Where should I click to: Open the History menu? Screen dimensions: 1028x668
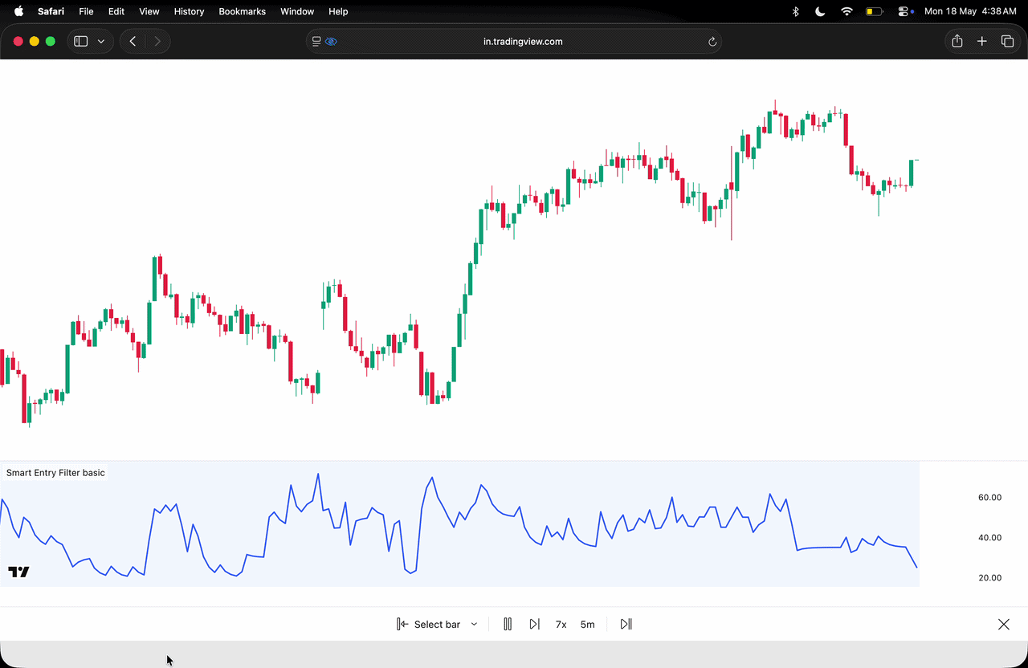coord(189,11)
